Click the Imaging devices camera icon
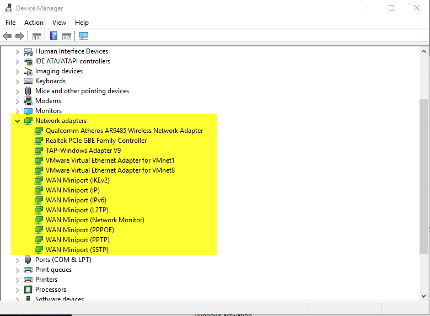Screen dimensions: 430x316 (x=28, y=71)
